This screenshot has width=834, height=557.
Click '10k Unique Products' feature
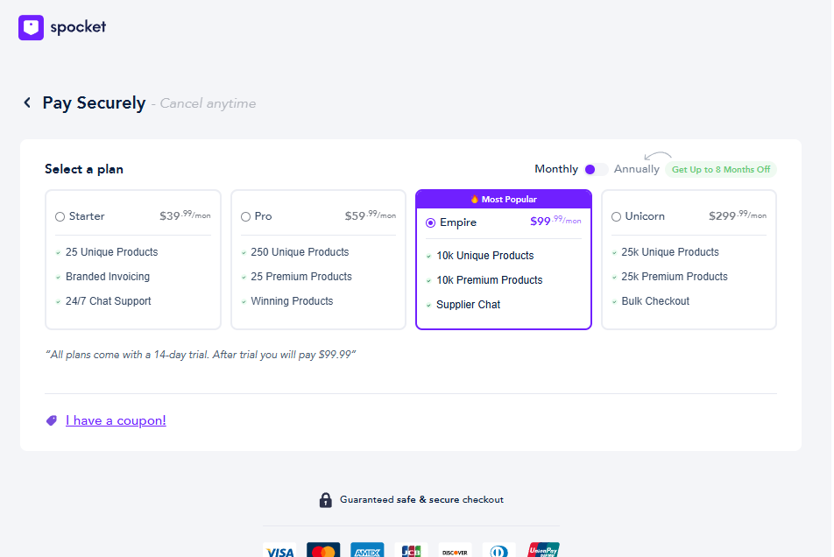click(x=485, y=256)
